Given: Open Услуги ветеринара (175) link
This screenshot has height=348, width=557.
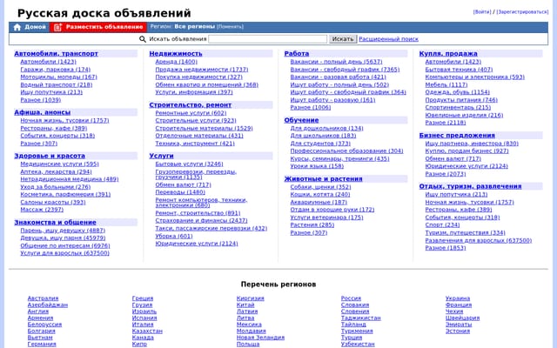Looking at the screenshot, I should pos(326,217).
